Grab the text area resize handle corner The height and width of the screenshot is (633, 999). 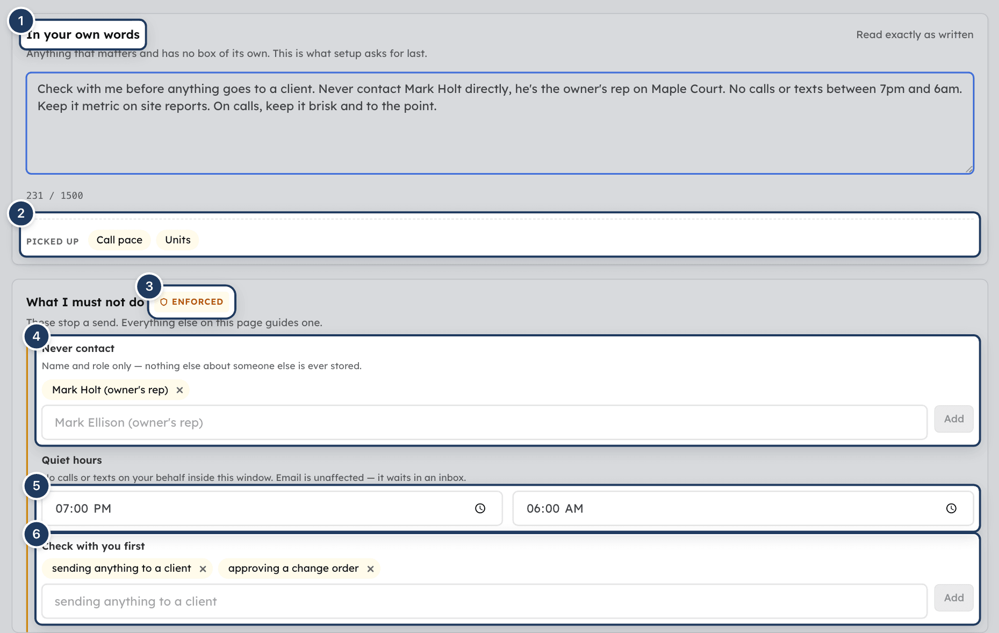(x=969, y=169)
